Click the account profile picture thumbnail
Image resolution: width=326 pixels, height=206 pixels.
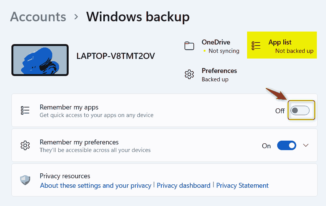(x=40, y=60)
